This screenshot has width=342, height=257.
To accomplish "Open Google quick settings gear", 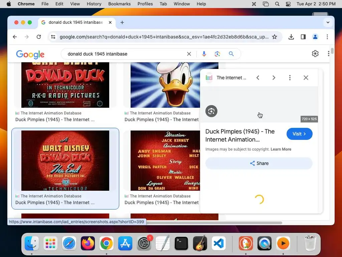I will click(x=315, y=54).
